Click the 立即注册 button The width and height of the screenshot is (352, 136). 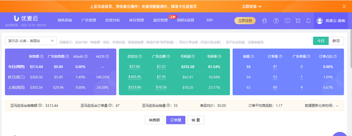tap(245, 20)
